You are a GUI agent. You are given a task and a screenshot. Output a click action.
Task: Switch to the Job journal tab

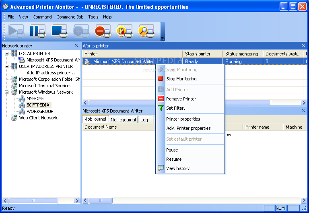(95, 119)
